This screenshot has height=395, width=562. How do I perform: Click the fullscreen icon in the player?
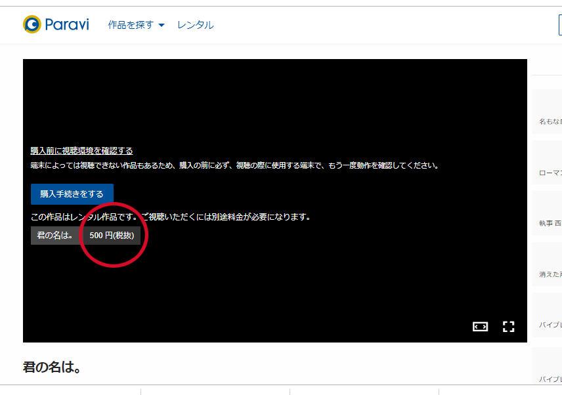coord(508,327)
